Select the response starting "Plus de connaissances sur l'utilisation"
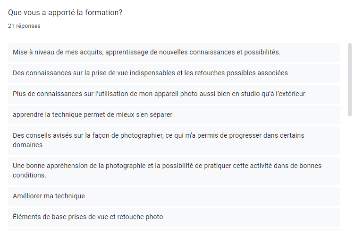 159,94
